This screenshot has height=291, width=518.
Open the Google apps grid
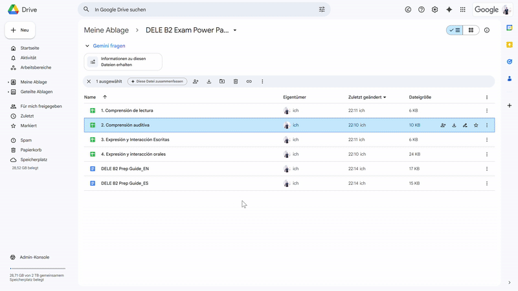pos(462,10)
